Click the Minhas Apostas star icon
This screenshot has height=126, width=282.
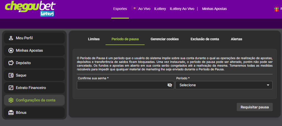11,51
